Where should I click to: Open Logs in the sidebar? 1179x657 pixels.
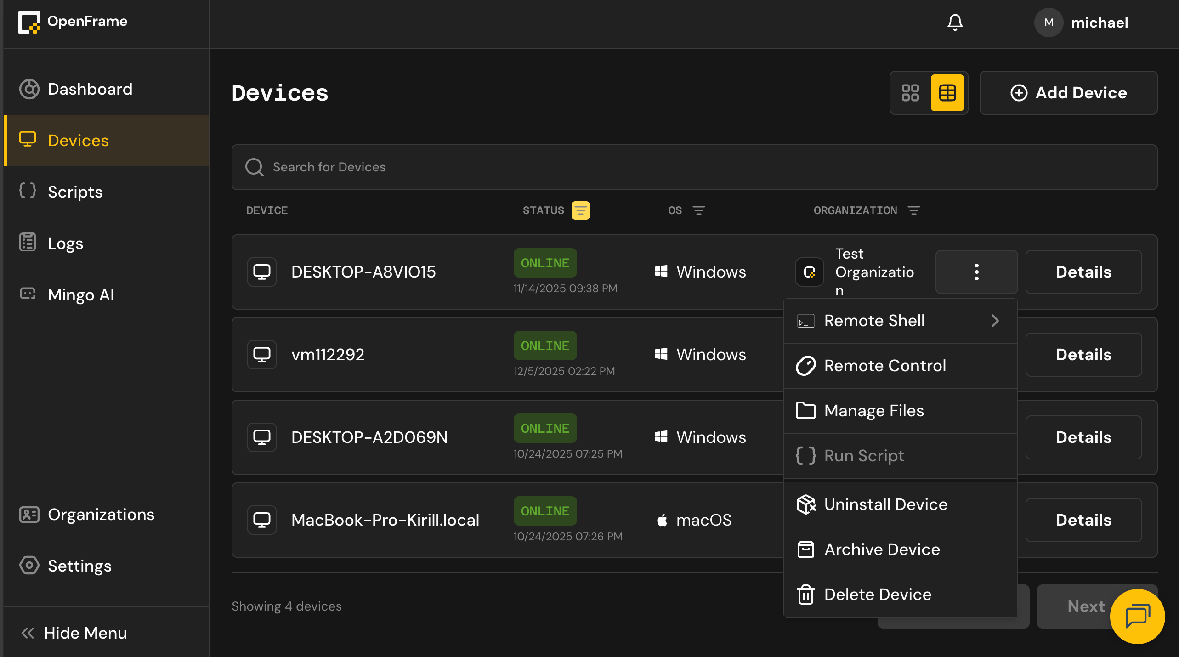[x=106, y=244]
